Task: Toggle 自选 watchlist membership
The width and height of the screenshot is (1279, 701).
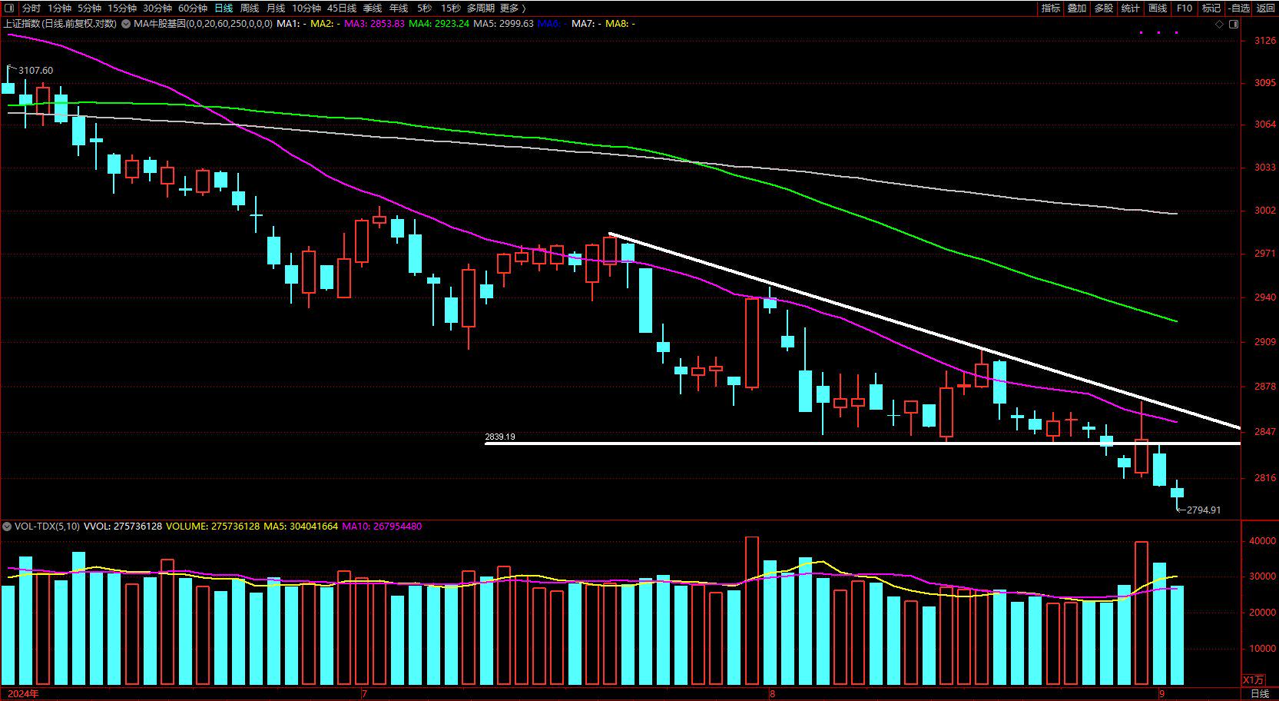Action: (1239, 8)
